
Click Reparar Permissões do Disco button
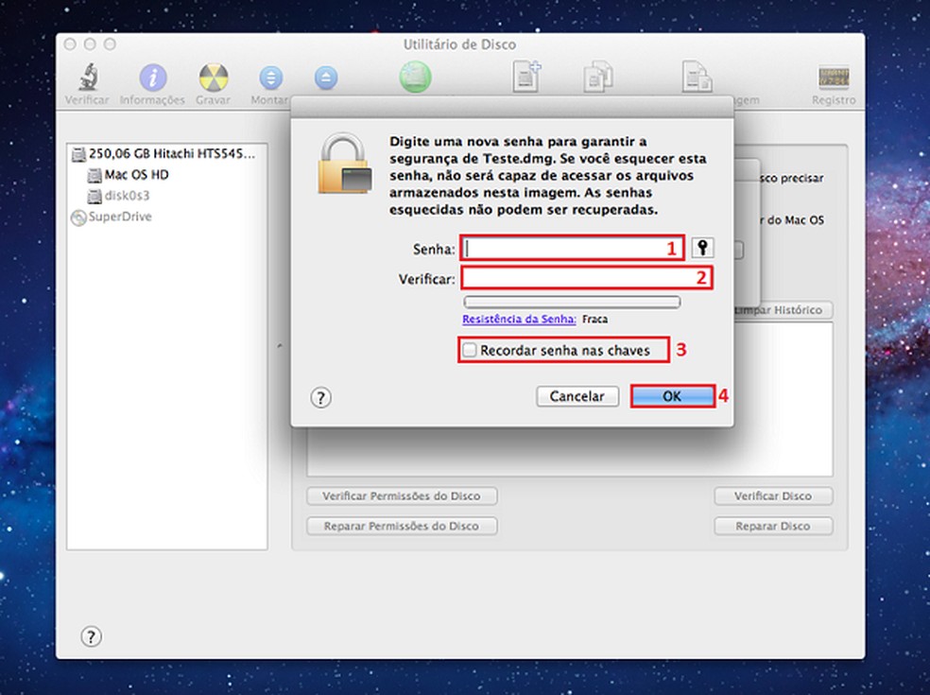tap(402, 527)
